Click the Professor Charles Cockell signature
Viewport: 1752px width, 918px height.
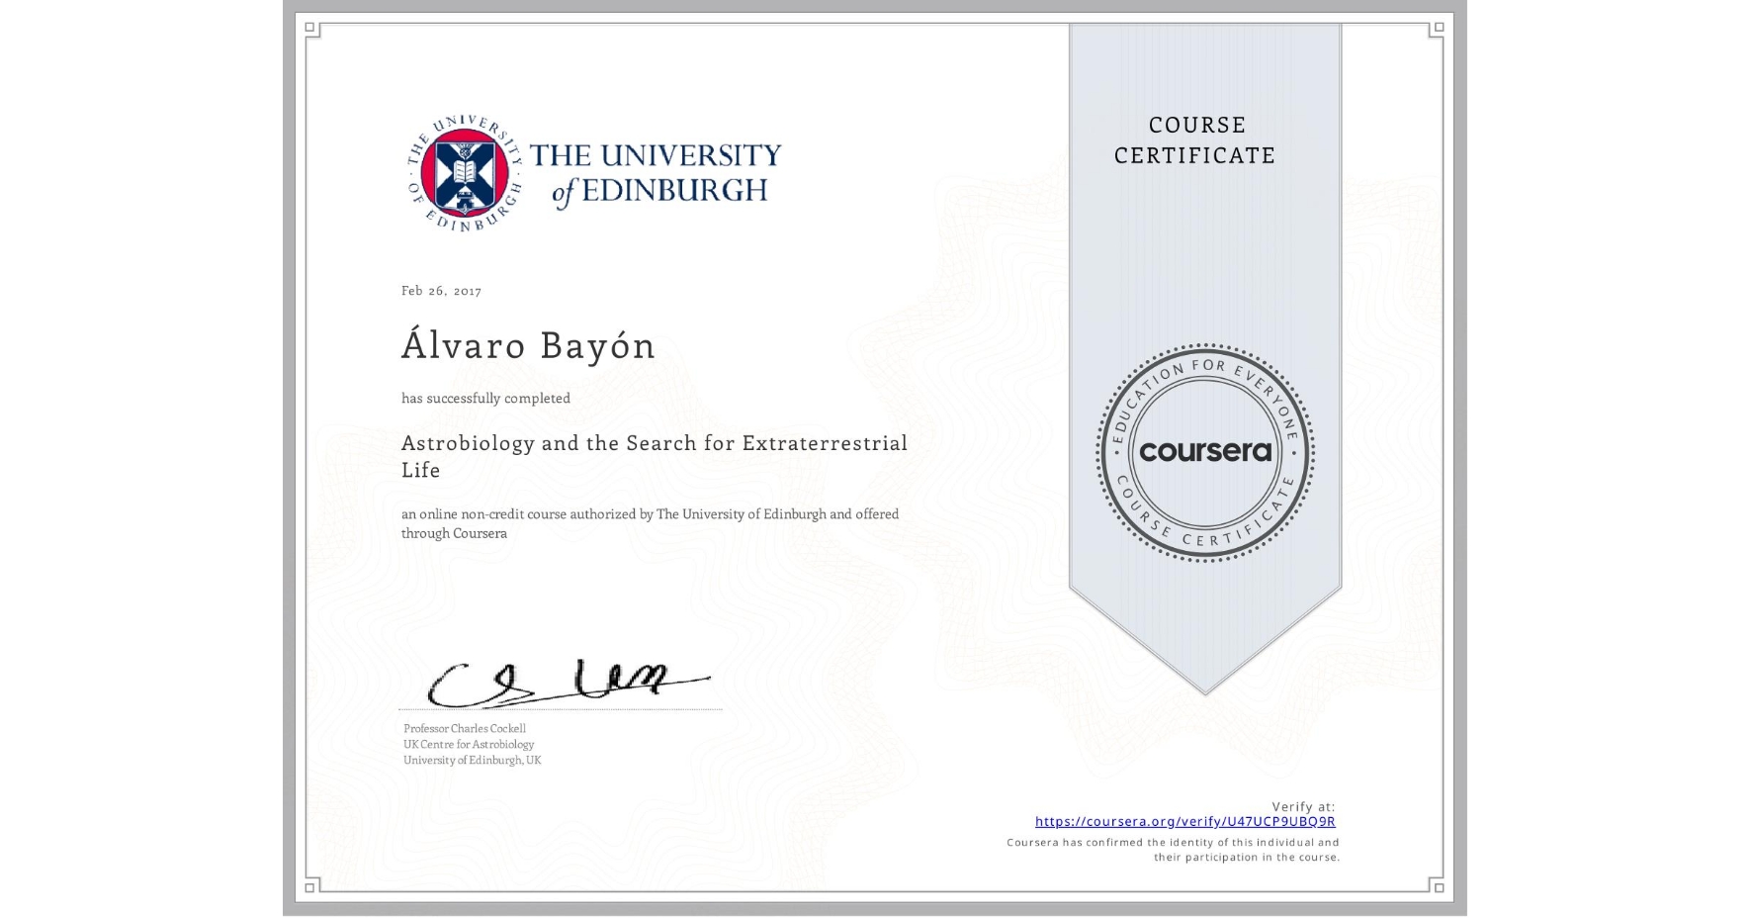point(568,684)
